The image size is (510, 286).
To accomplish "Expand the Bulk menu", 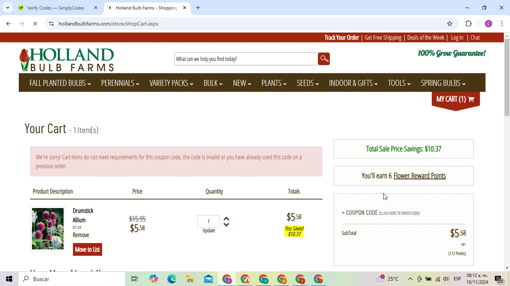I will coord(213,83).
